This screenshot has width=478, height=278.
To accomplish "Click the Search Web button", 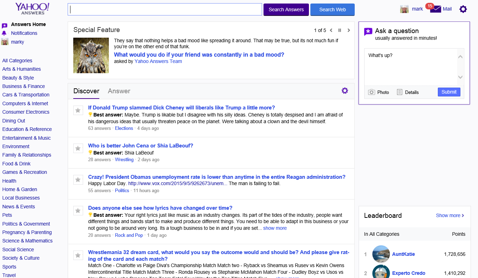I will (x=333, y=10).
